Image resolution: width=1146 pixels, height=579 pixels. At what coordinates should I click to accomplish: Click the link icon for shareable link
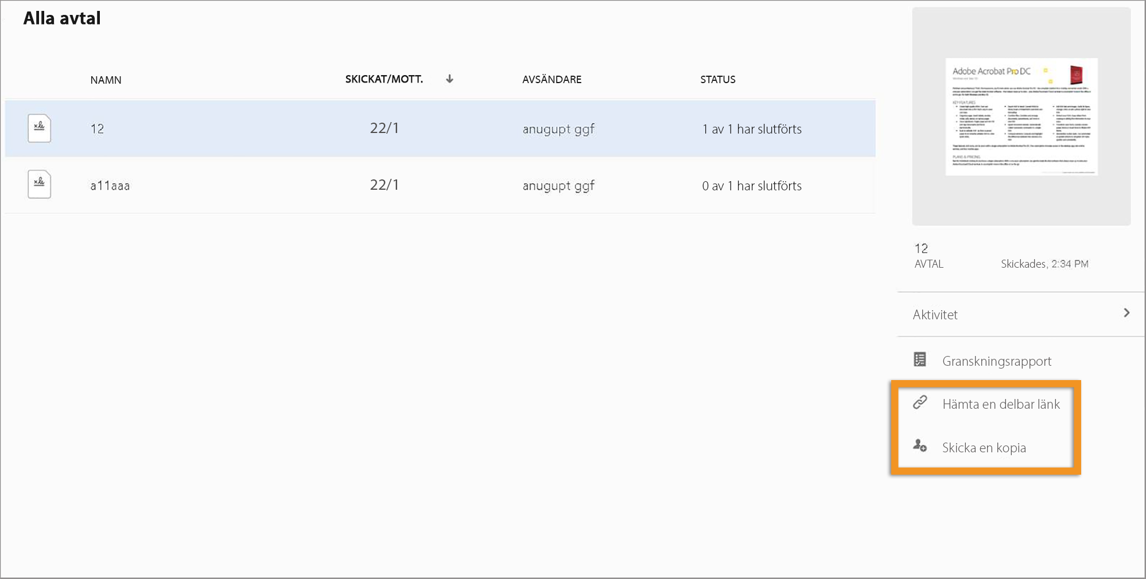coord(920,402)
